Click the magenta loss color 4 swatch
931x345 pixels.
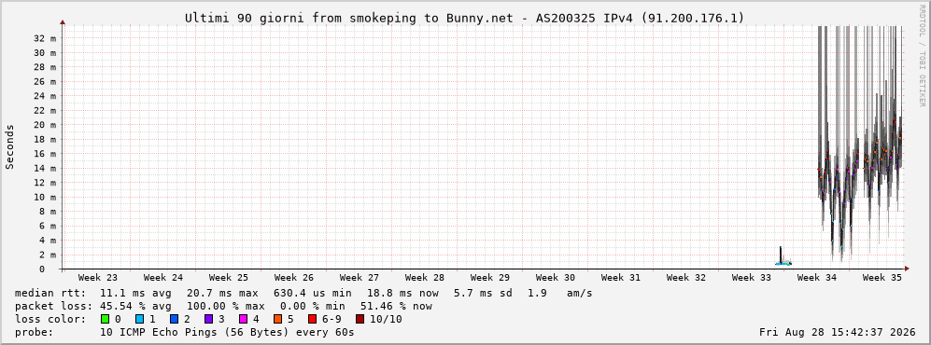pos(244,319)
